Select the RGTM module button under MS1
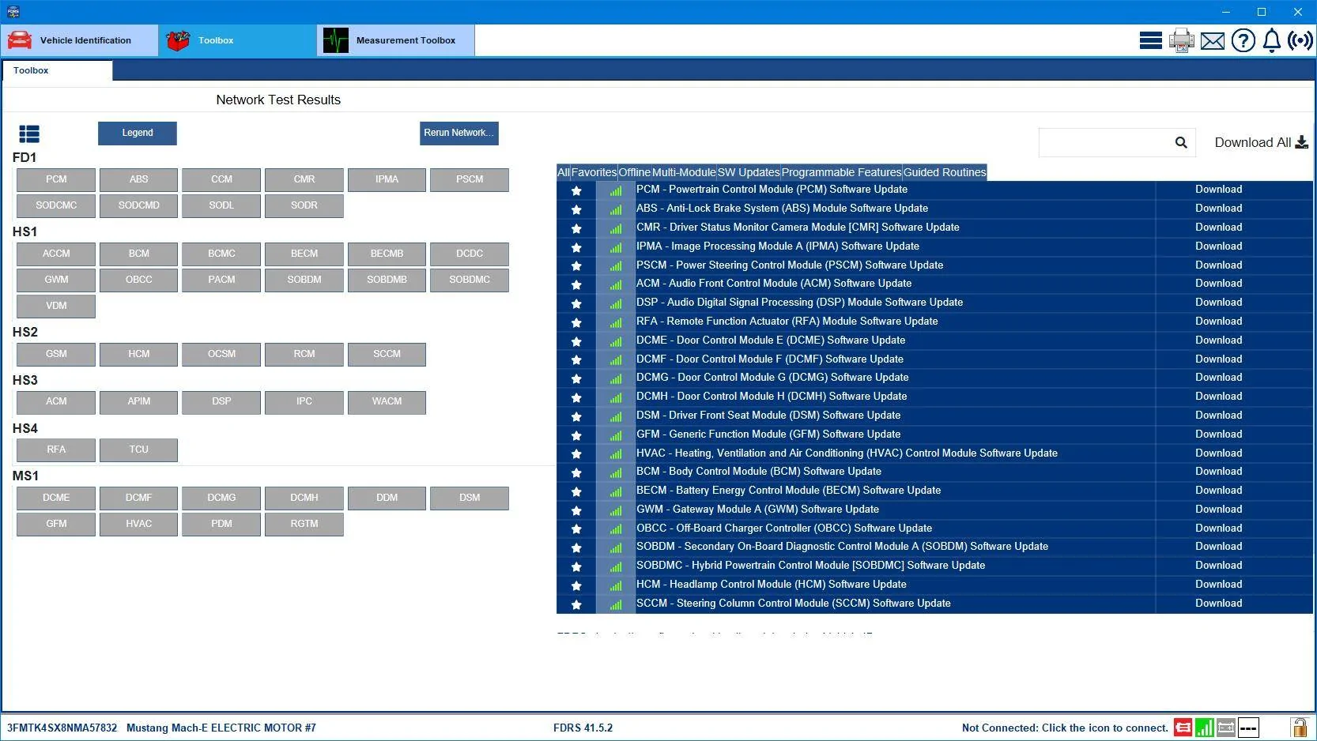1317x741 pixels. pyautogui.click(x=304, y=524)
